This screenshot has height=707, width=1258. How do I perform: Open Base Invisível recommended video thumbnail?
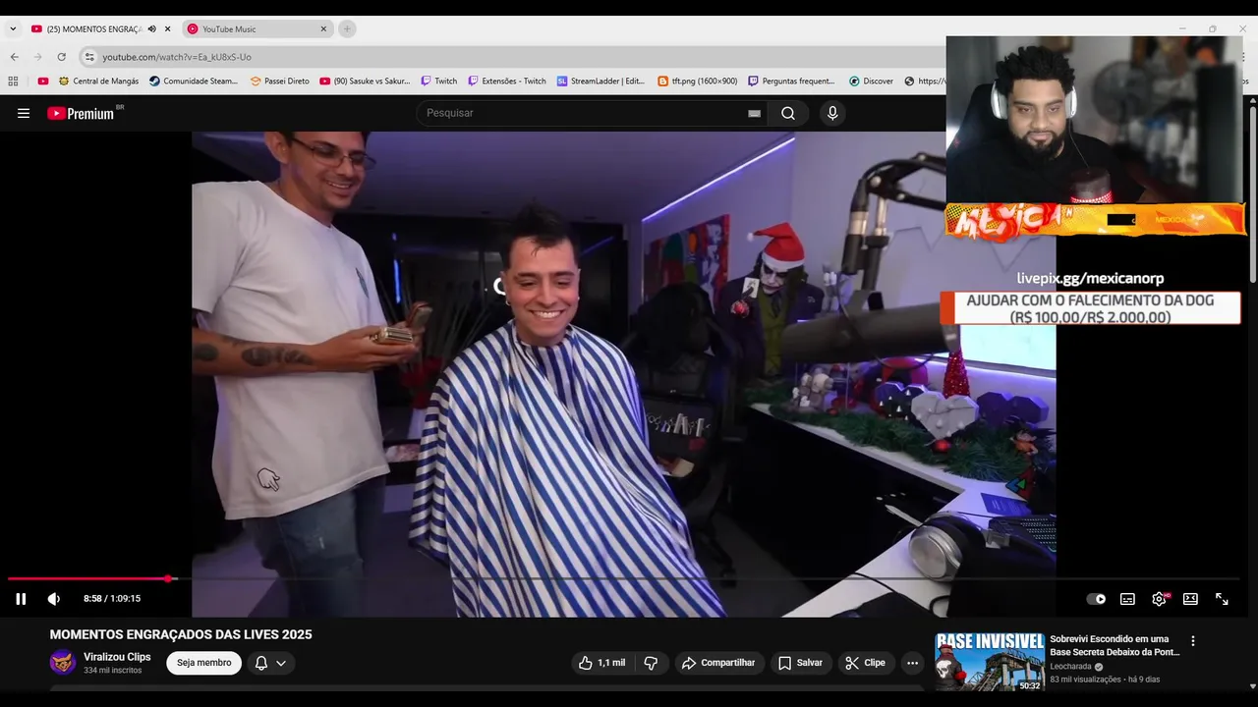[989, 662]
